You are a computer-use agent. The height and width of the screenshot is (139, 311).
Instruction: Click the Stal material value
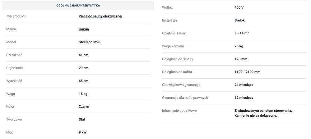tap(81, 119)
